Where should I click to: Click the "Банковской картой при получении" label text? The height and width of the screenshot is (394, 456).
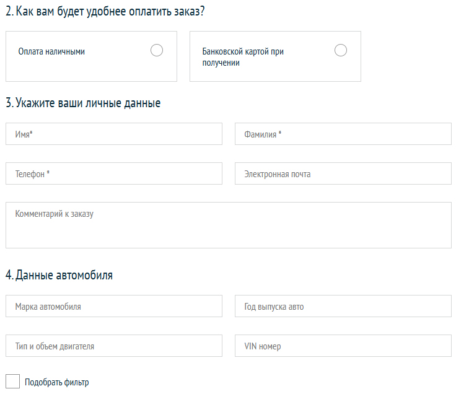pyautogui.click(x=243, y=57)
